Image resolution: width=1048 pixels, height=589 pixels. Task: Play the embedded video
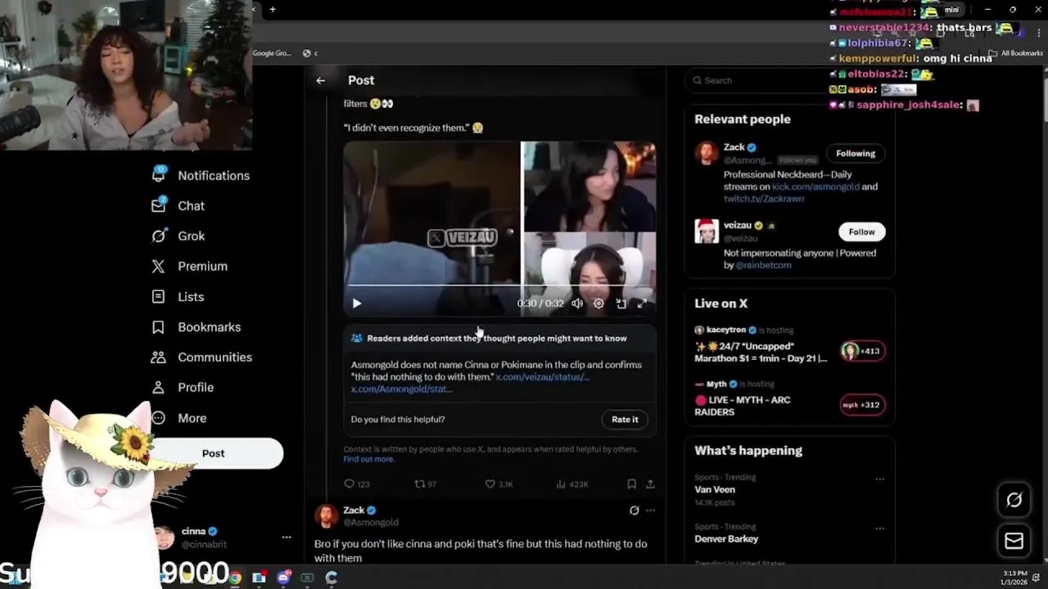click(x=356, y=303)
